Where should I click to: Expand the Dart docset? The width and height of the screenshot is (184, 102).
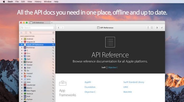22,59
